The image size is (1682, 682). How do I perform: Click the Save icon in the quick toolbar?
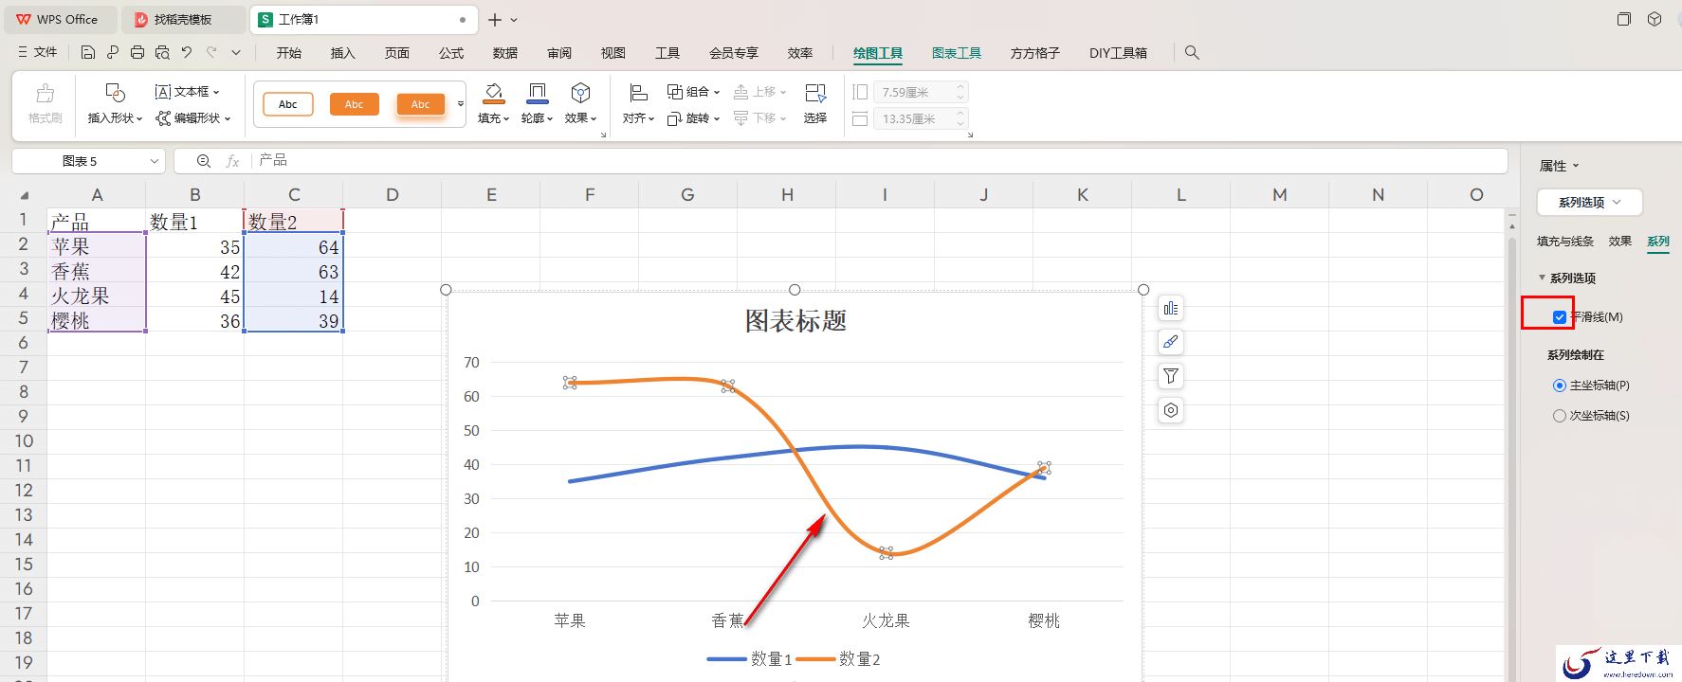[x=88, y=53]
